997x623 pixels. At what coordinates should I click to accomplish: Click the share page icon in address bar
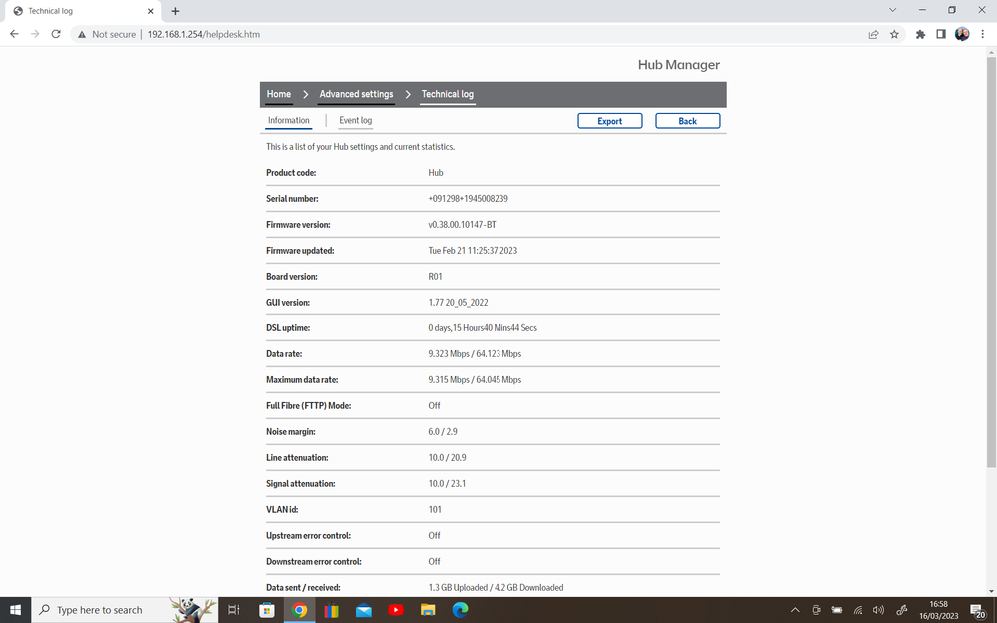(873, 34)
